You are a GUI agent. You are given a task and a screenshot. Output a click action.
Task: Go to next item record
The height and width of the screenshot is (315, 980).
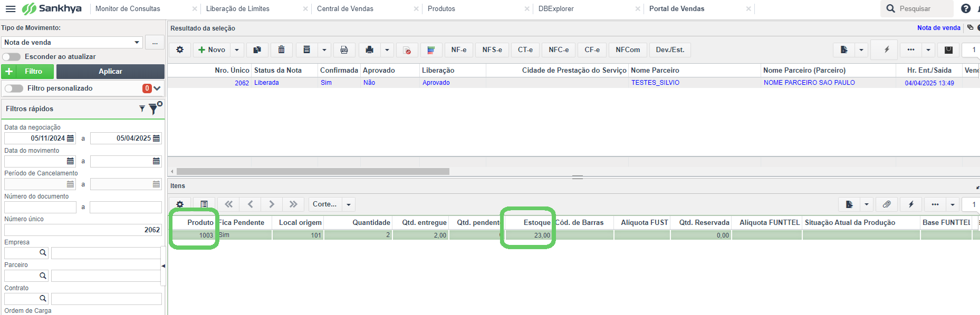[272, 204]
